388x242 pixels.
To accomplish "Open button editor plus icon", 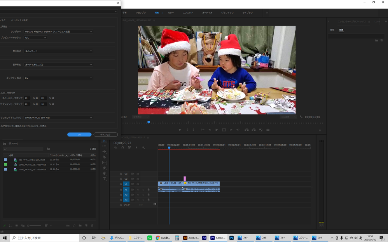I will point(320,130).
